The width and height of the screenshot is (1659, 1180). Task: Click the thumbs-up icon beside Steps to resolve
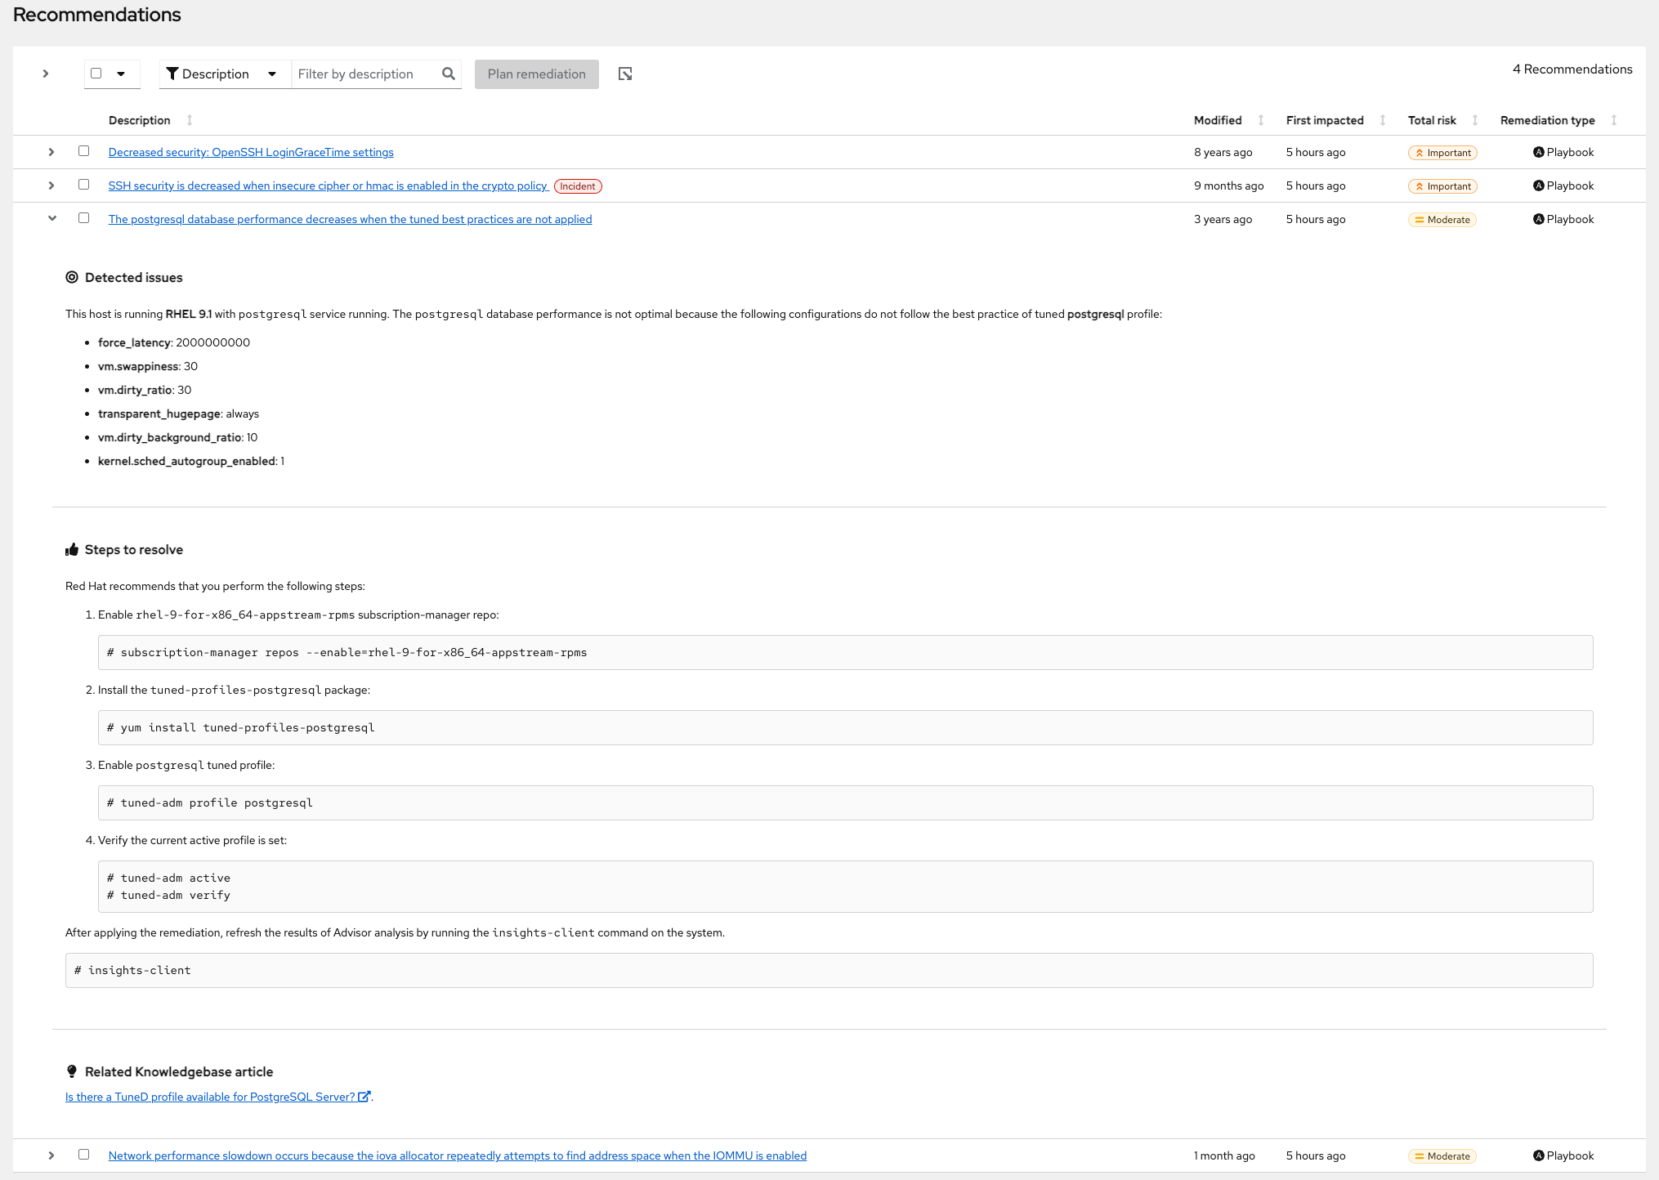click(x=73, y=549)
